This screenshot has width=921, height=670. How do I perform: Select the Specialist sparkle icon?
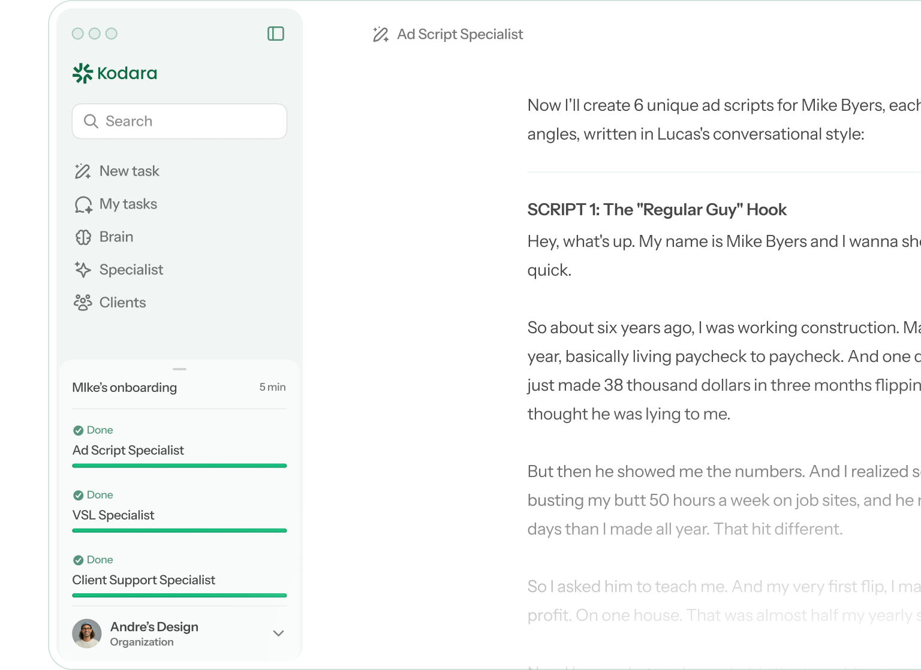(x=83, y=270)
